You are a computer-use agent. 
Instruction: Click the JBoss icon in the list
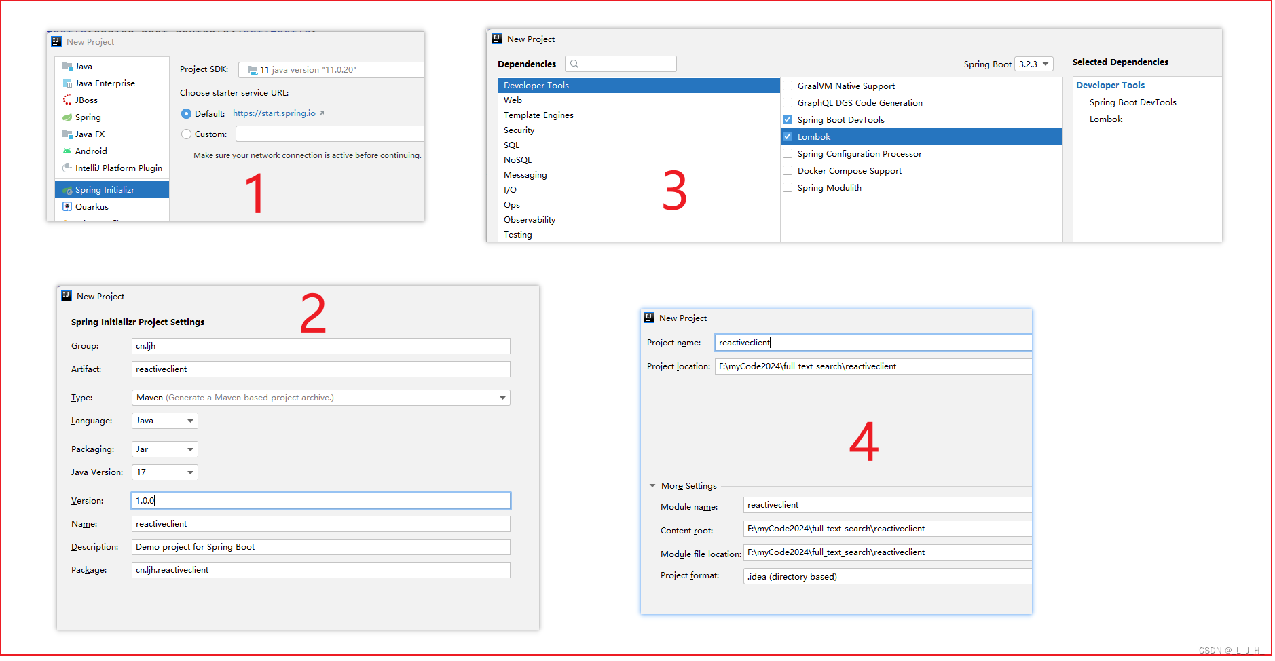point(67,100)
